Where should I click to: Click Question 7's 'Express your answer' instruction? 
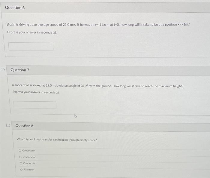pyautogui.click(x=36, y=92)
